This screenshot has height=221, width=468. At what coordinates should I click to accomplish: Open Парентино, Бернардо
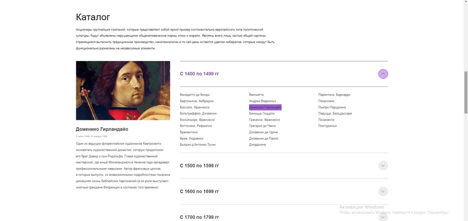(x=334, y=94)
